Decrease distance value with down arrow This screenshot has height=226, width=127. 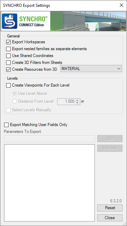point(77,103)
